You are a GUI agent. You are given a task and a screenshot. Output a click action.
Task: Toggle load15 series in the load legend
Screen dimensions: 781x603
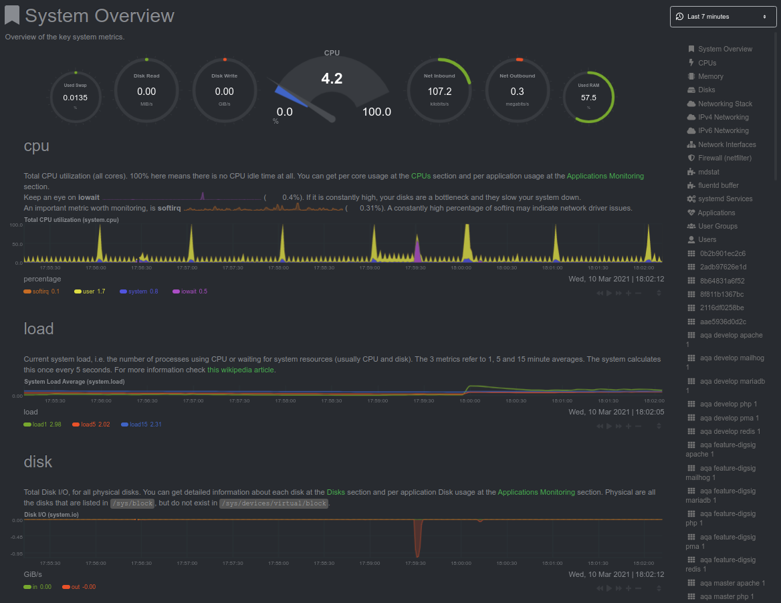tap(141, 425)
